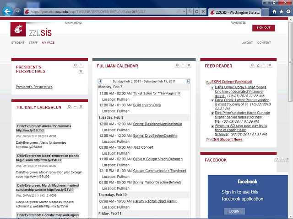The width and height of the screenshot is (293, 219).
Task: Open the CNN Student News feed link
Action: click(227, 140)
